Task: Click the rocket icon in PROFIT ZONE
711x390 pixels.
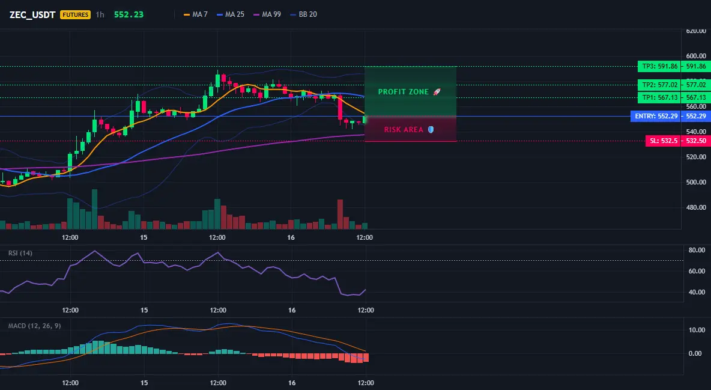Action: [x=437, y=92]
